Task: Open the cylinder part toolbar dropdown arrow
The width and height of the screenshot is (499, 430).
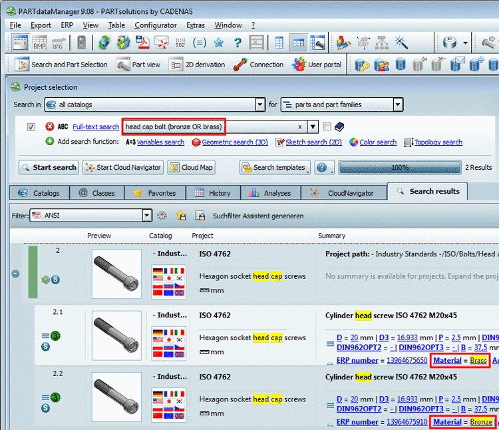Action: [465, 43]
